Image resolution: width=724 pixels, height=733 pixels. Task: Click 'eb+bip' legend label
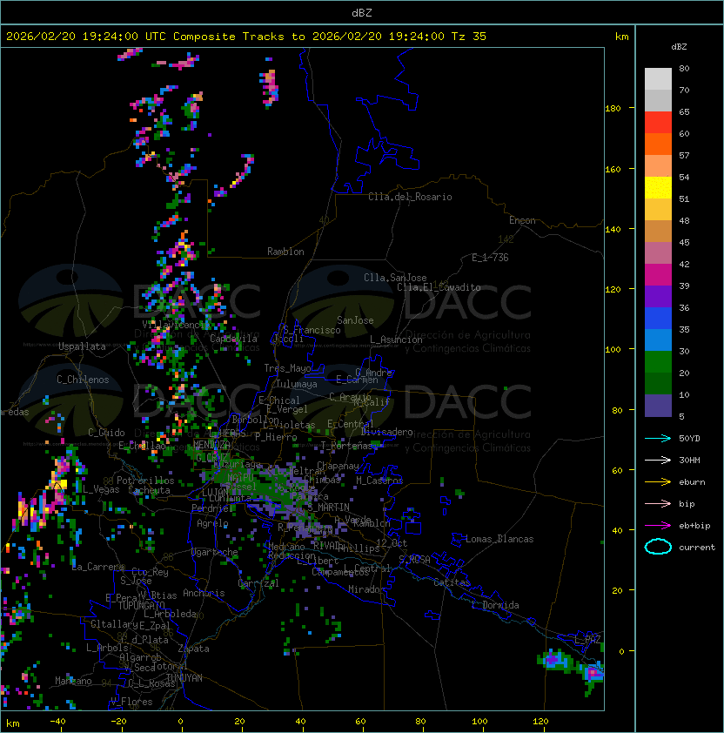pyautogui.click(x=694, y=526)
